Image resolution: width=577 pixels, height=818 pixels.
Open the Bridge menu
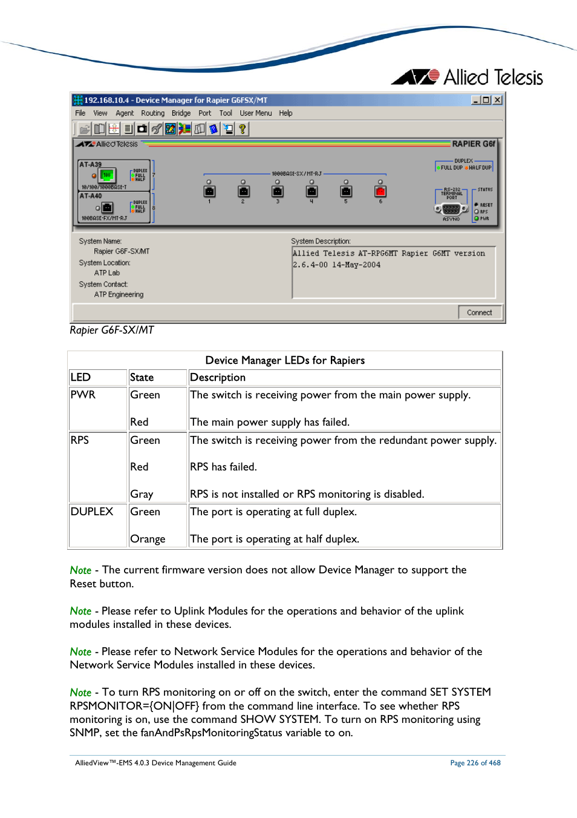point(181,113)
